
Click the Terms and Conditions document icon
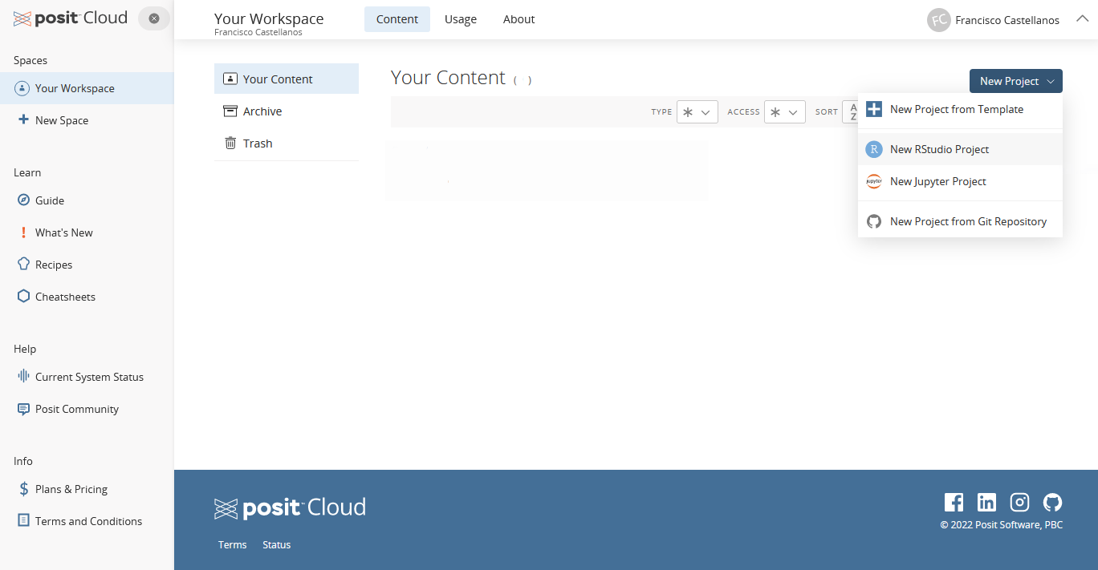23,520
